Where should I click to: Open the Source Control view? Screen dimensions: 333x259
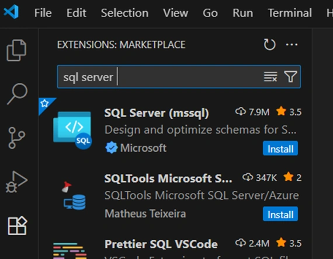click(x=16, y=138)
